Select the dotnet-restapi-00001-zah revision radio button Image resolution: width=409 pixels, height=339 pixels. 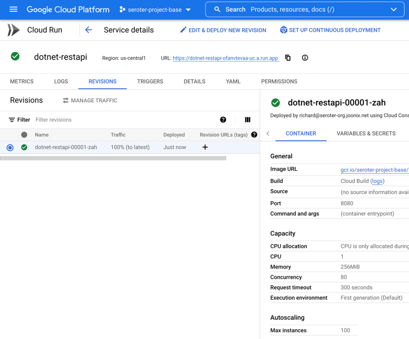pos(10,147)
